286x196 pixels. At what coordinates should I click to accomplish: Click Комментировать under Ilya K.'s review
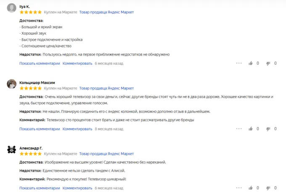coord(77,64)
